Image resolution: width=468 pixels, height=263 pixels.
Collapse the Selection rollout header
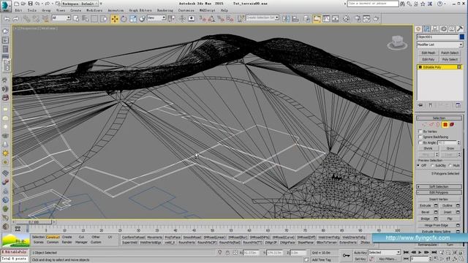click(439, 118)
